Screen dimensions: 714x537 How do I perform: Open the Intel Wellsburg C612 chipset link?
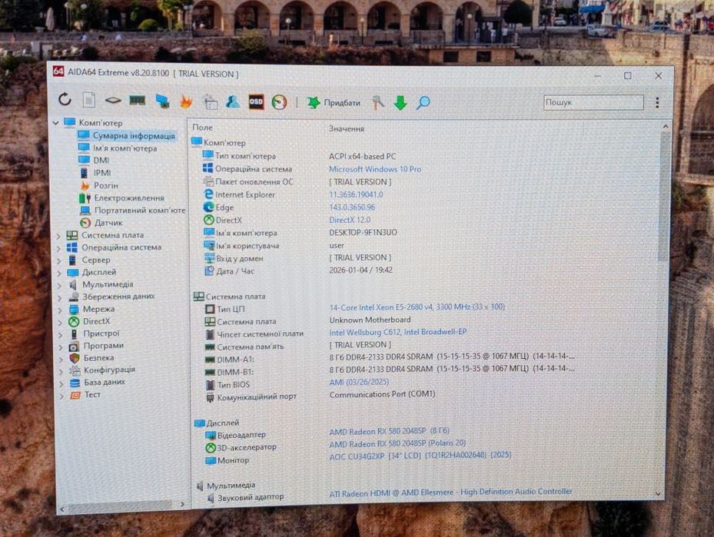pos(398,332)
